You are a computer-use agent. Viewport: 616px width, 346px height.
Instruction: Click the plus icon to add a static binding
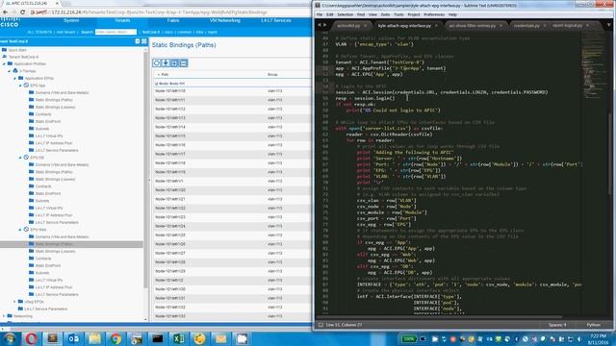pos(175,63)
